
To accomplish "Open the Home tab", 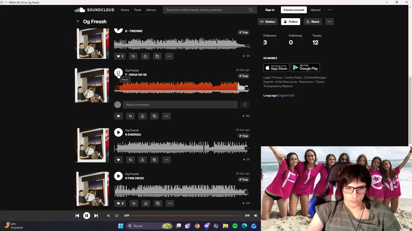I will pos(125,10).
